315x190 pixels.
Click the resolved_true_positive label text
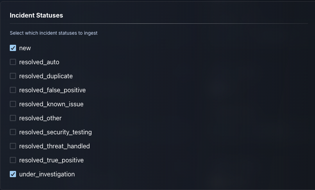click(x=51, y=160)
